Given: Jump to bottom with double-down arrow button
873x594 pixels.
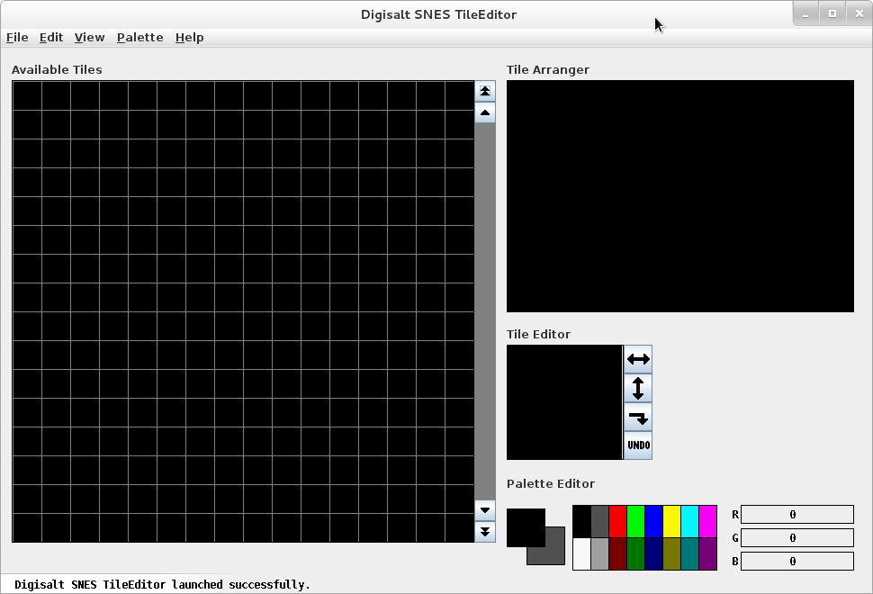Looking at the screenshot, I should click(x=485, y=532).
